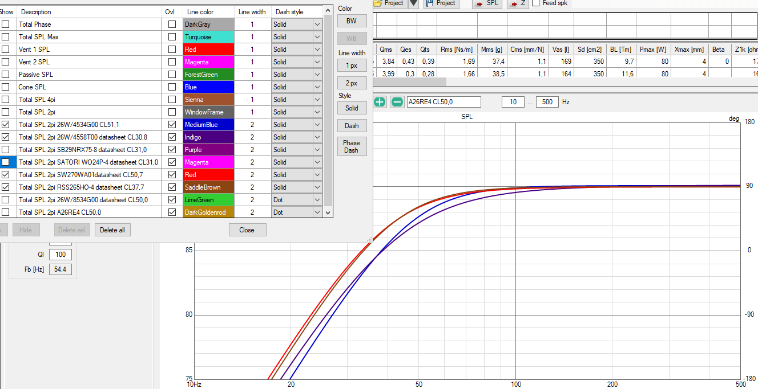Open Dash style dropdown for A26RE4 CL50,0

(x=317, y=212)
